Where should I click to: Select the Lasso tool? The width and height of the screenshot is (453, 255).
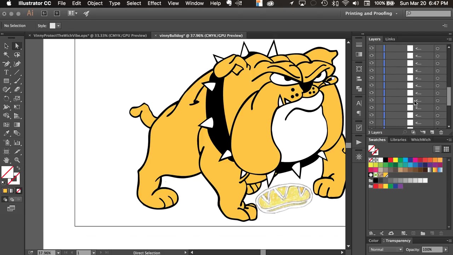(x=17, y=55)
